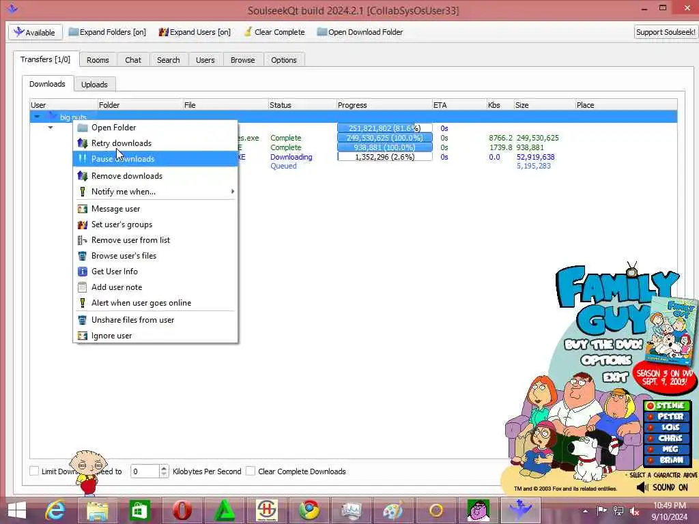This screenshot has height=524, width=699.
Task: Click the Expand Folders [on] button
Action: [x=107, y=32]
